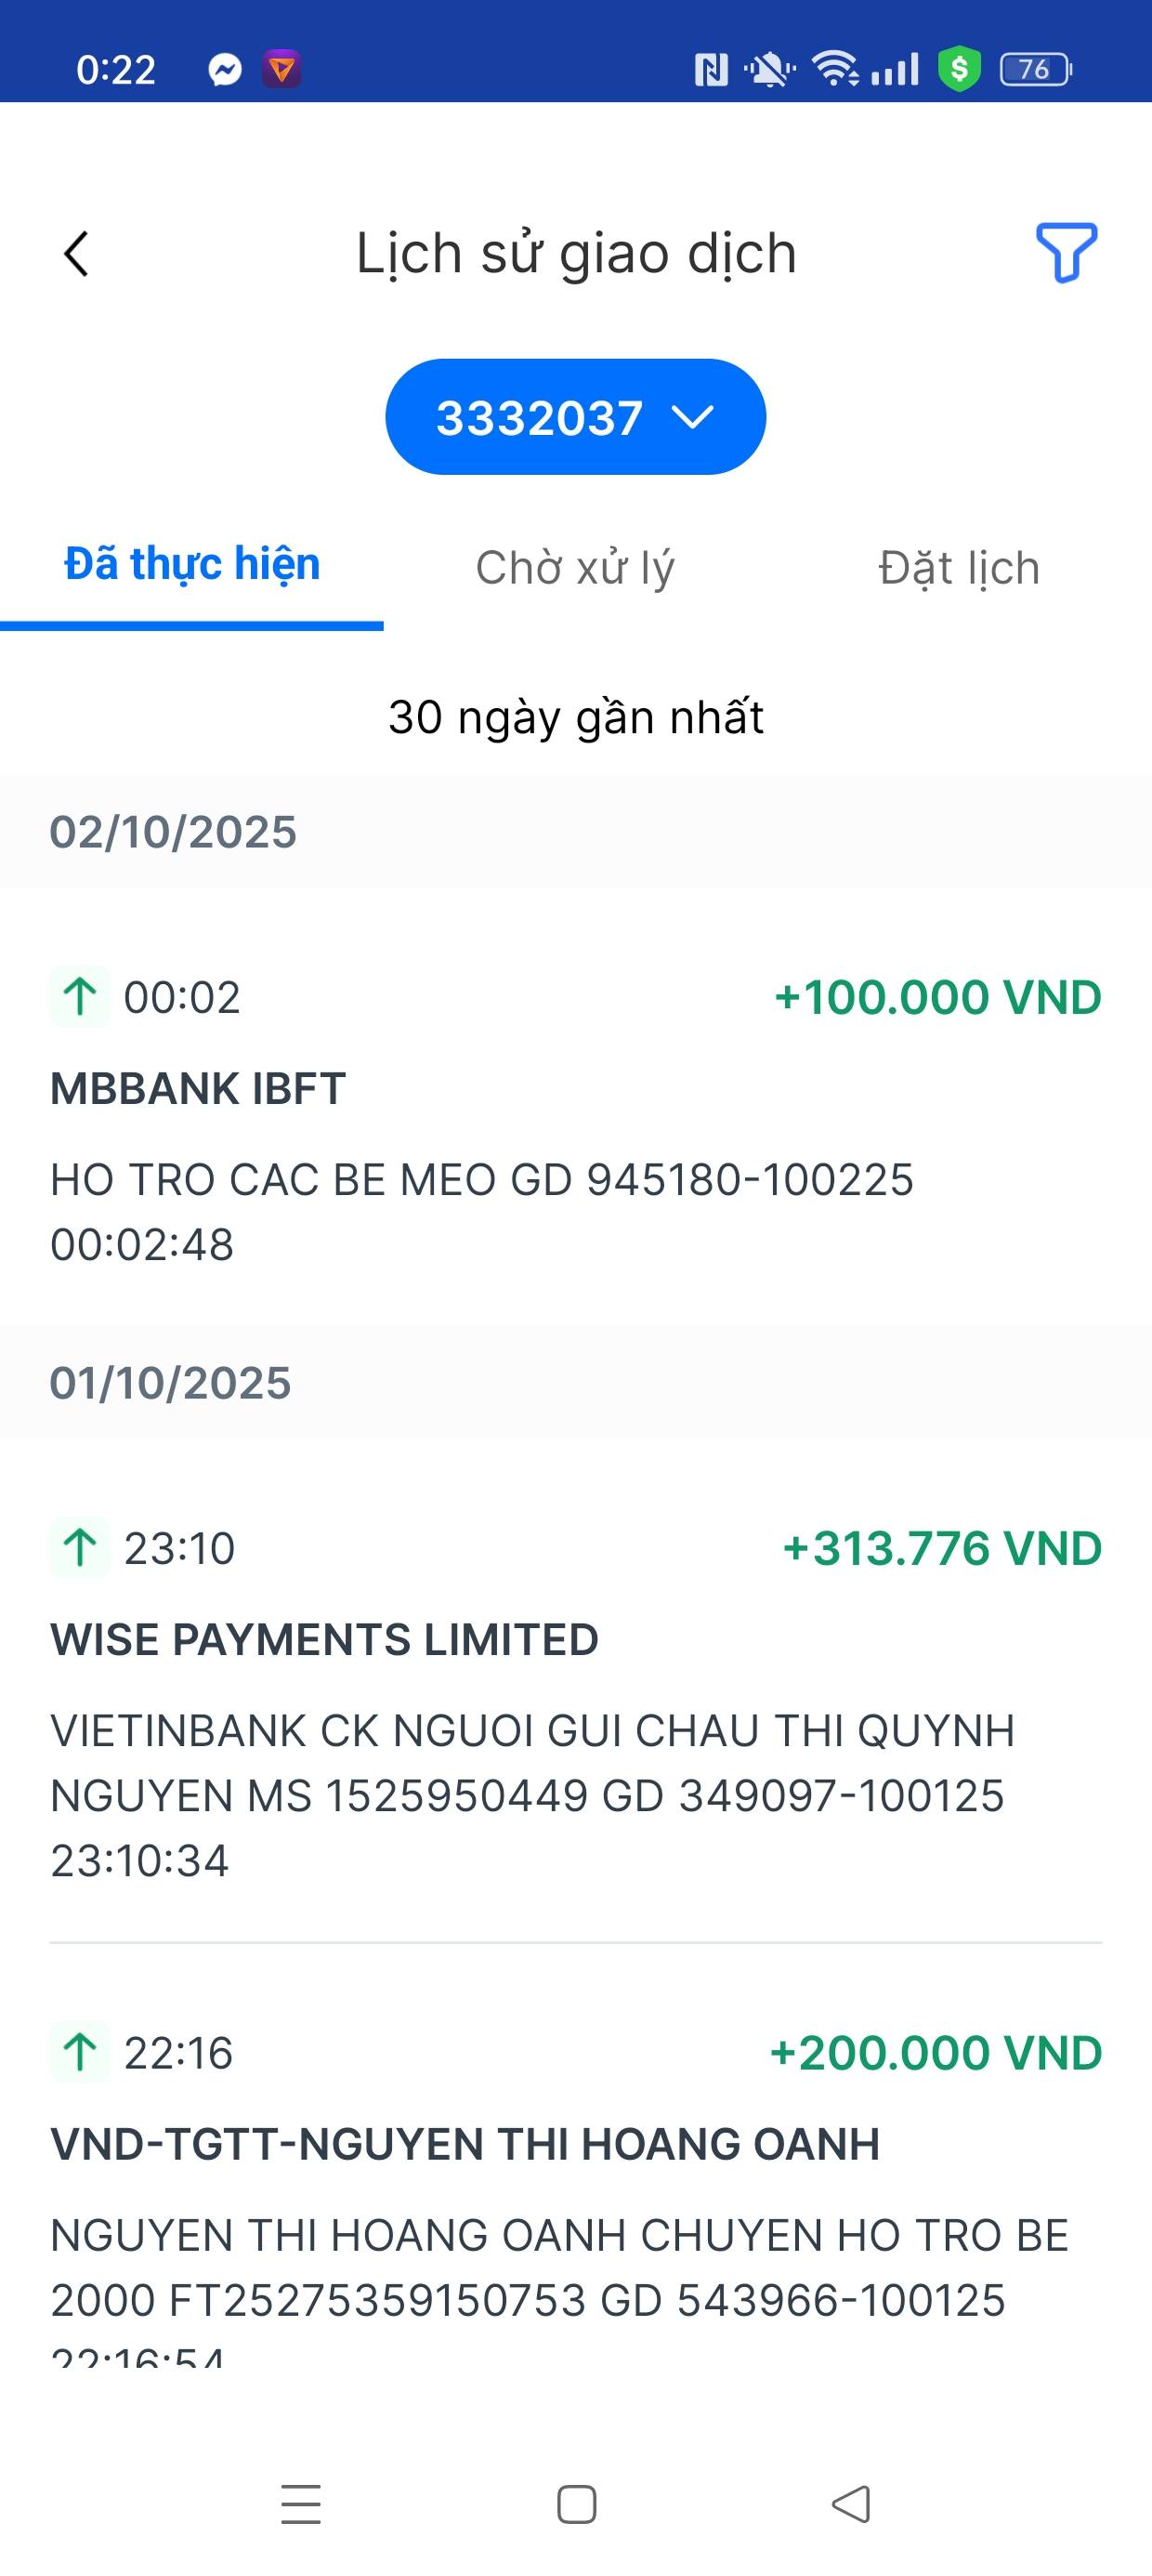
Task: Tap the back arrow icon
Action: [76, 254]
